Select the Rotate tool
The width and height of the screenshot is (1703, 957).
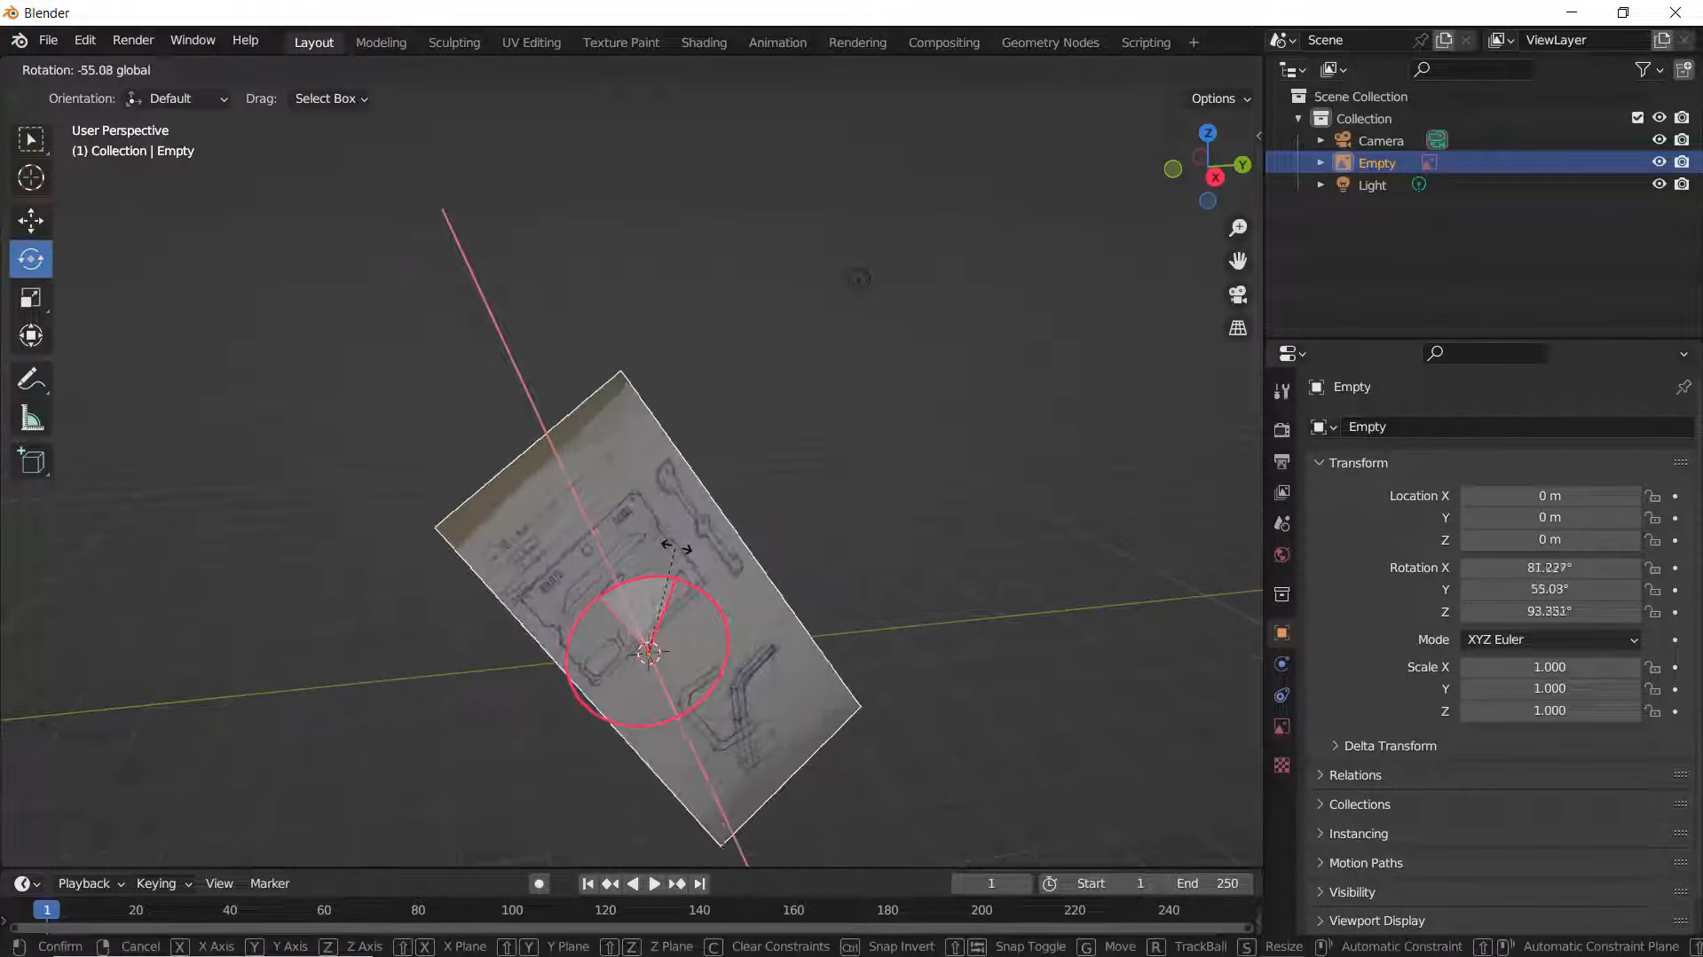pyautogui.click(x=31, y=259)
